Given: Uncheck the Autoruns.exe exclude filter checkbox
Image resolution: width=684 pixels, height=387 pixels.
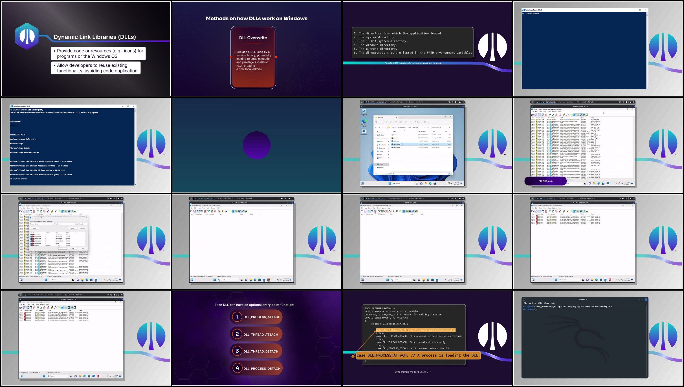Looking at the screenshot, I should tap(31, 238).
